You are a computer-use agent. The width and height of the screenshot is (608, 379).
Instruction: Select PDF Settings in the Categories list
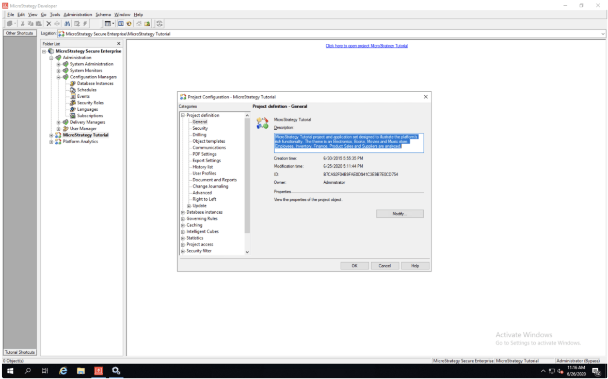click(x=204, y=154)
